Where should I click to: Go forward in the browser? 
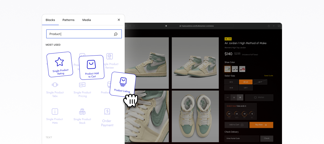click(134, 26)
